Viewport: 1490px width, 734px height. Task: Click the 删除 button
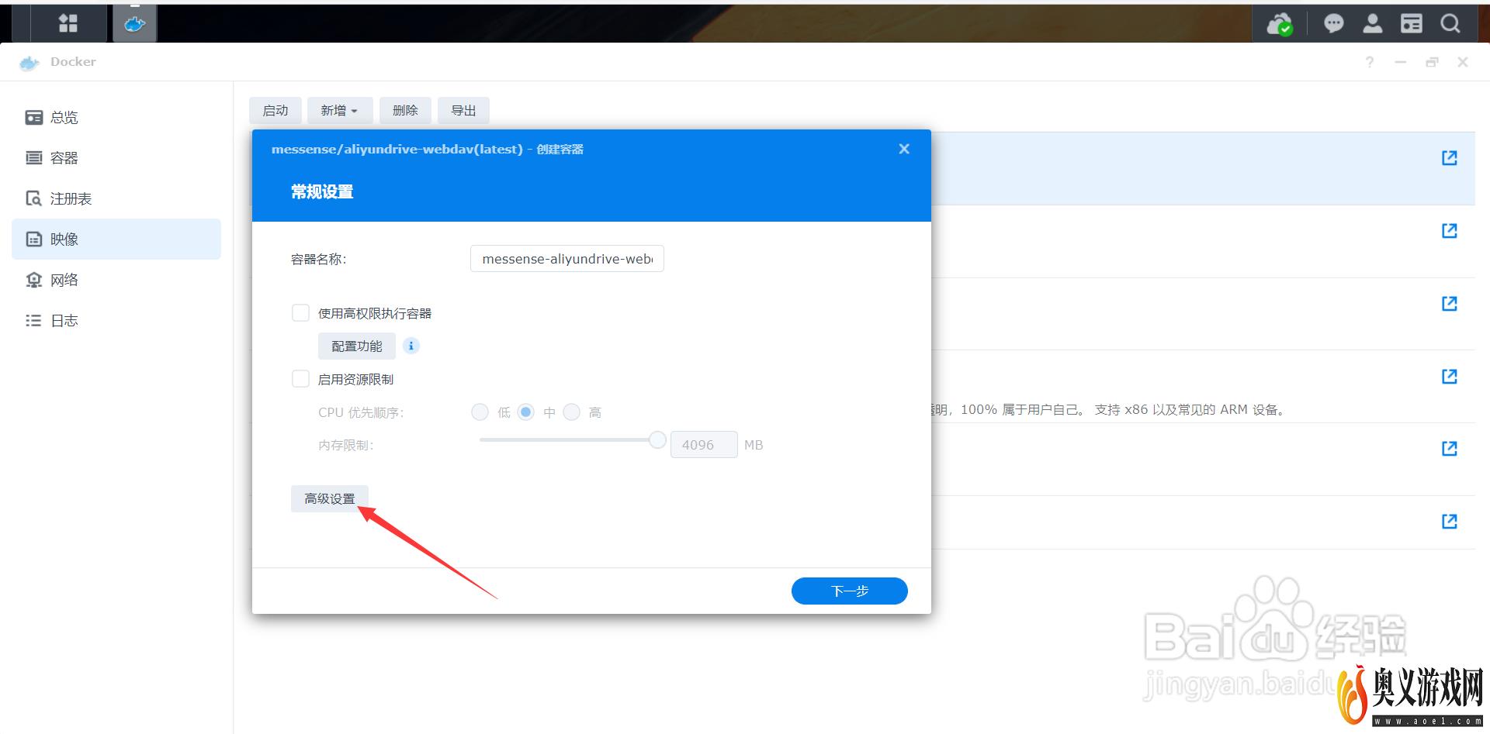tap(405, 111)
